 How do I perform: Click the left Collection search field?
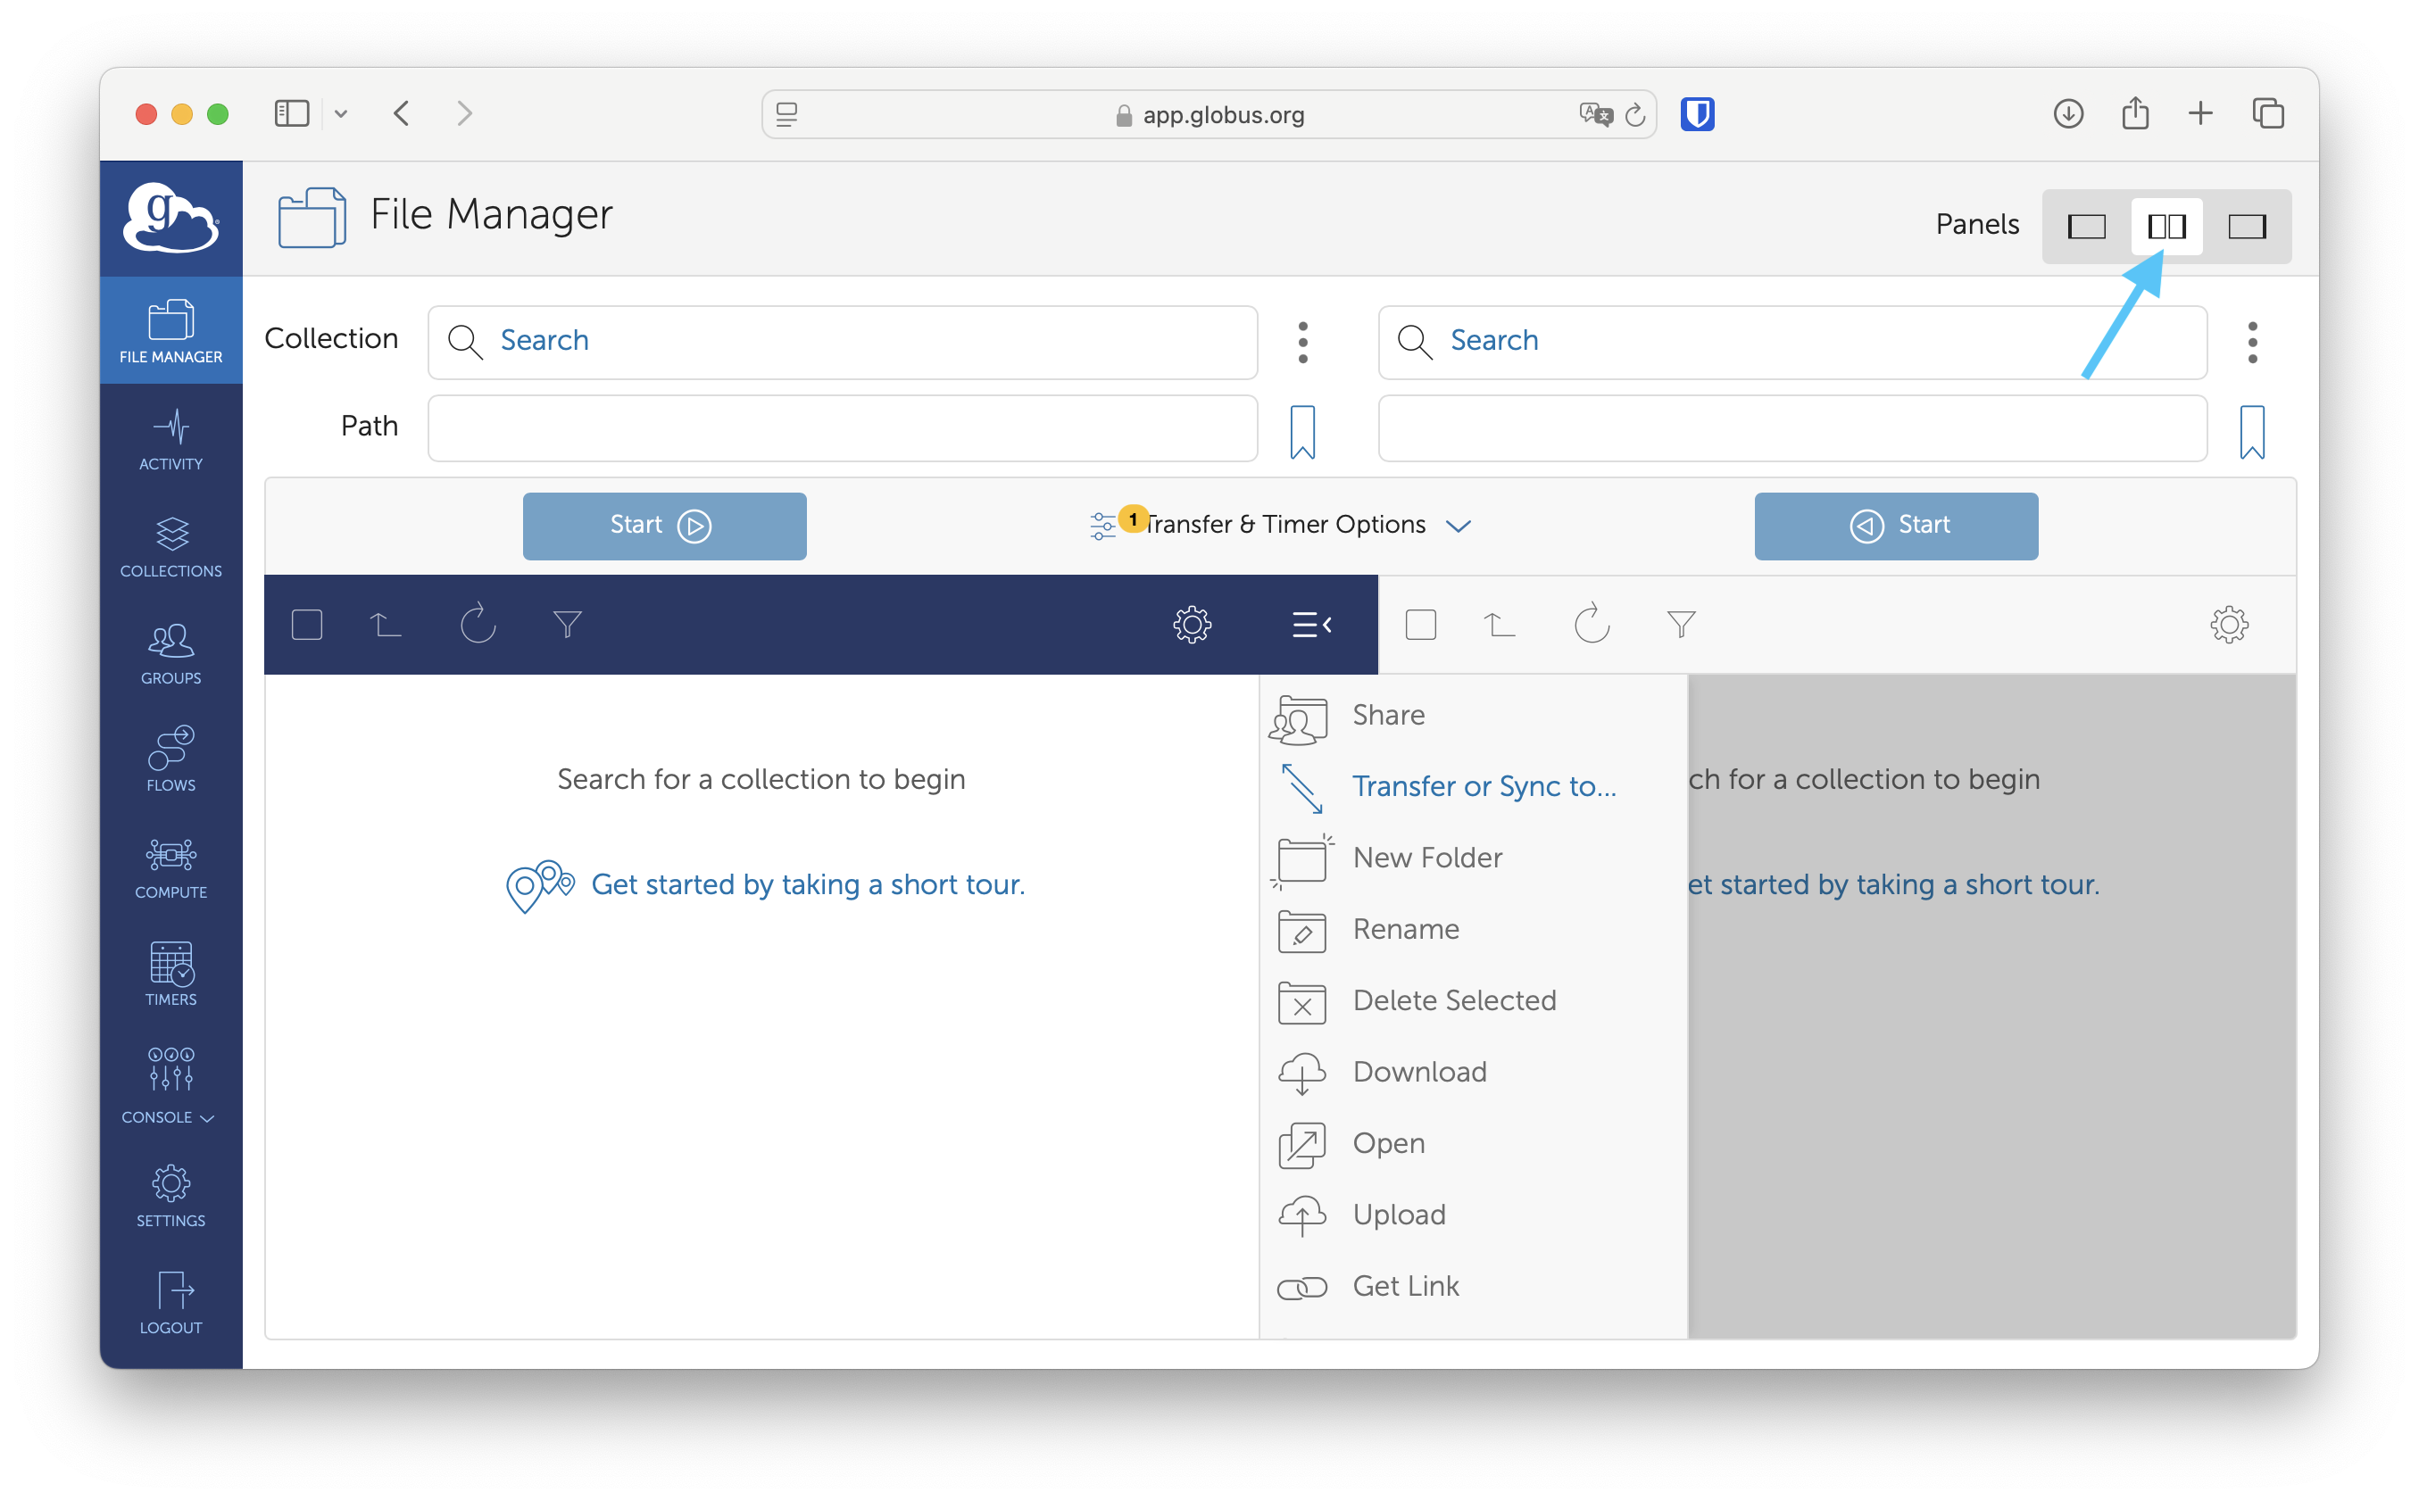[x=842, y=342]
